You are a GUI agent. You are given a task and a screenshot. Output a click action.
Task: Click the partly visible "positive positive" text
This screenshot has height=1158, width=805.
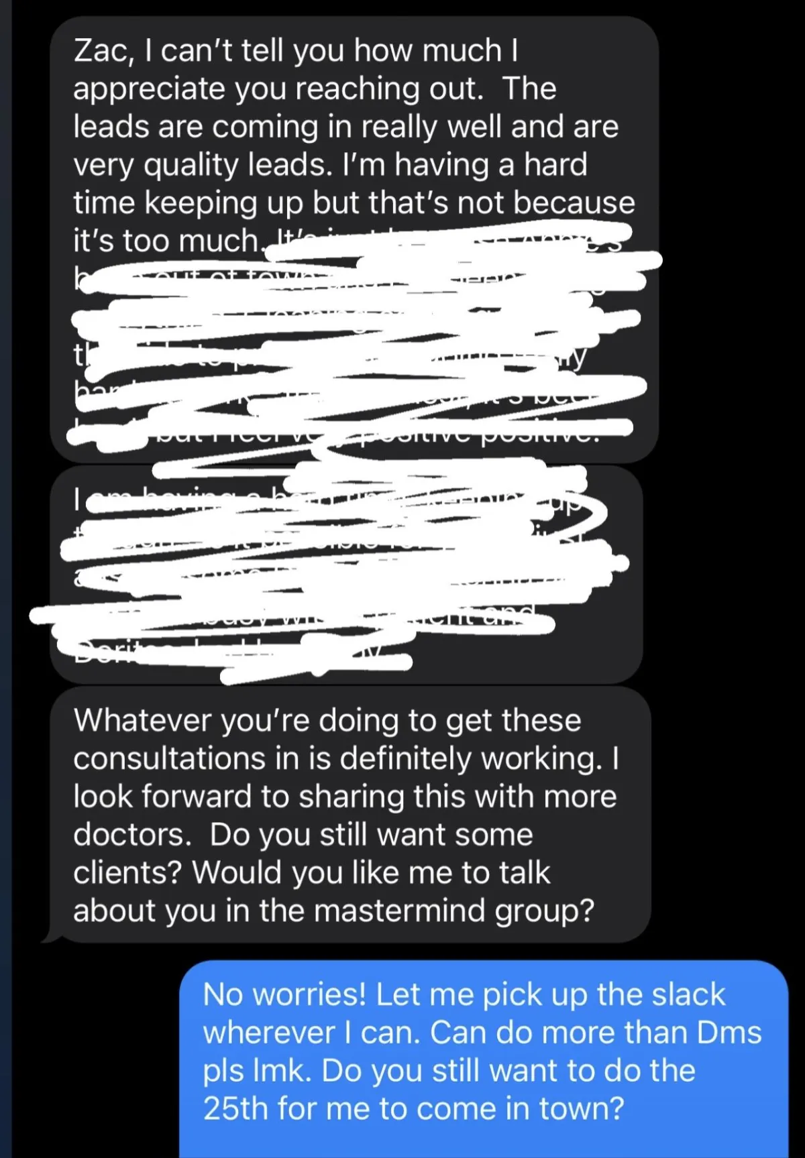tap(476, 436)
